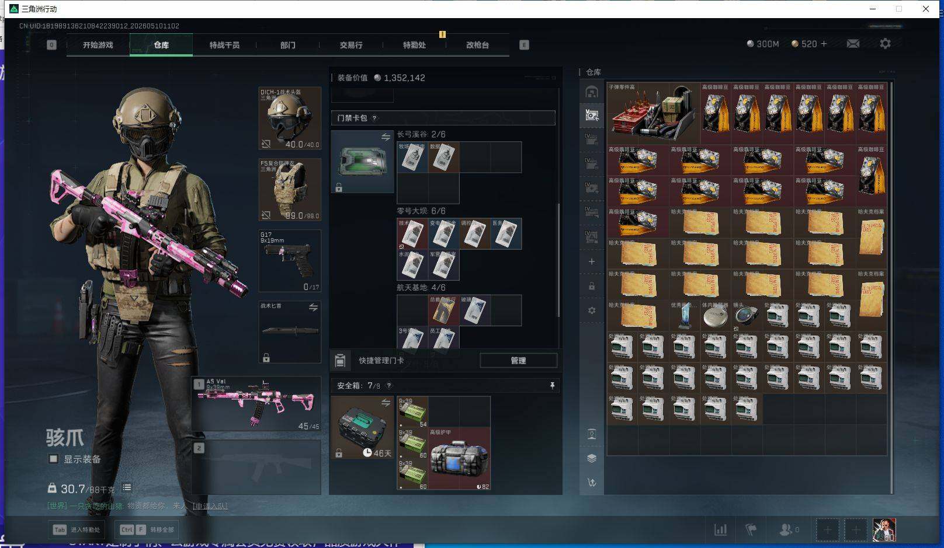The width and height of the screenshot is (944, 548).
Task: Select the FS复合防弹衣 armor slot
Action: [290, 190]
